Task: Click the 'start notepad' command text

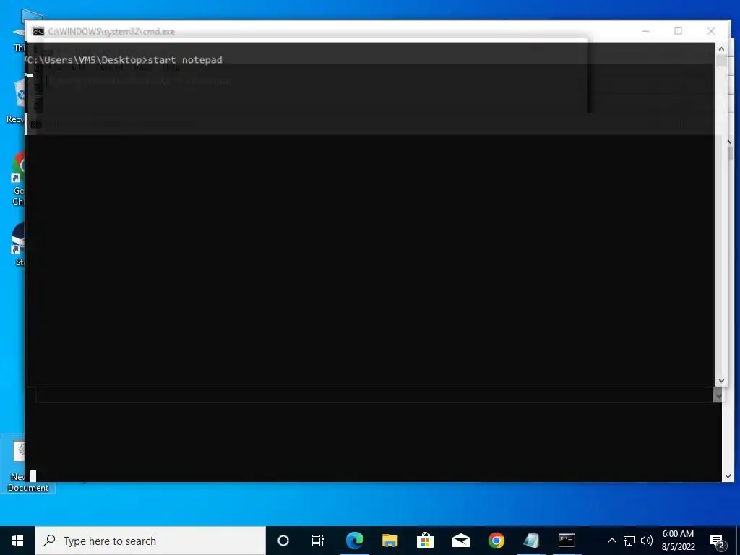Action: pyautogui.click(x=185, y=60)
